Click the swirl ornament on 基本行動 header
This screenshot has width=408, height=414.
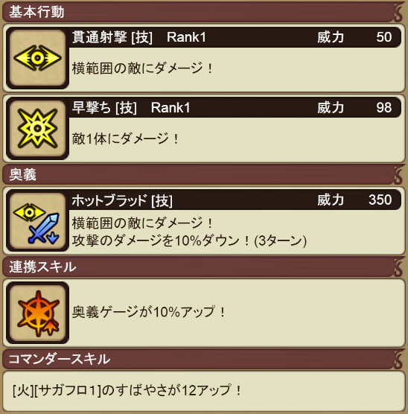pos(398,12)
